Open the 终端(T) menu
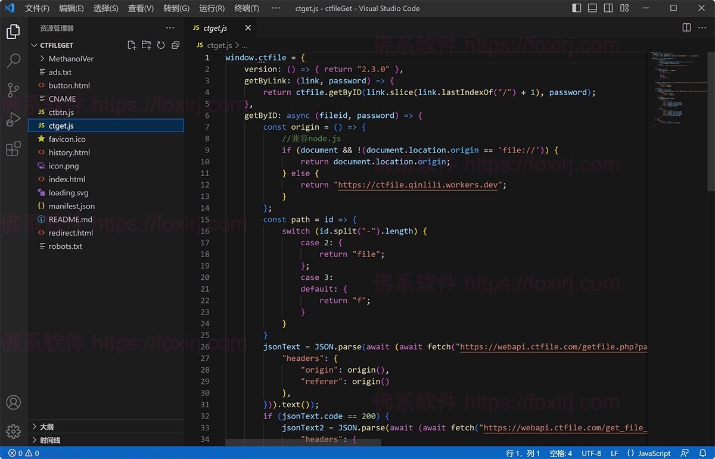This screenshot has width=715, height=459. [247, 8]
